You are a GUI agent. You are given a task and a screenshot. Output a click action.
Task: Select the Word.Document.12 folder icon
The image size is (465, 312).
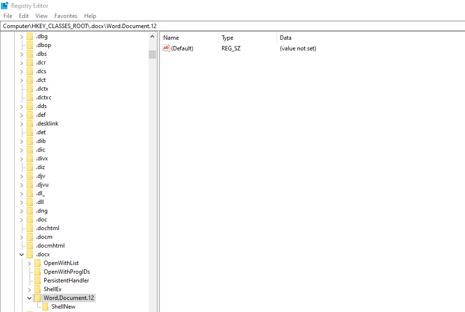point(37,298)
